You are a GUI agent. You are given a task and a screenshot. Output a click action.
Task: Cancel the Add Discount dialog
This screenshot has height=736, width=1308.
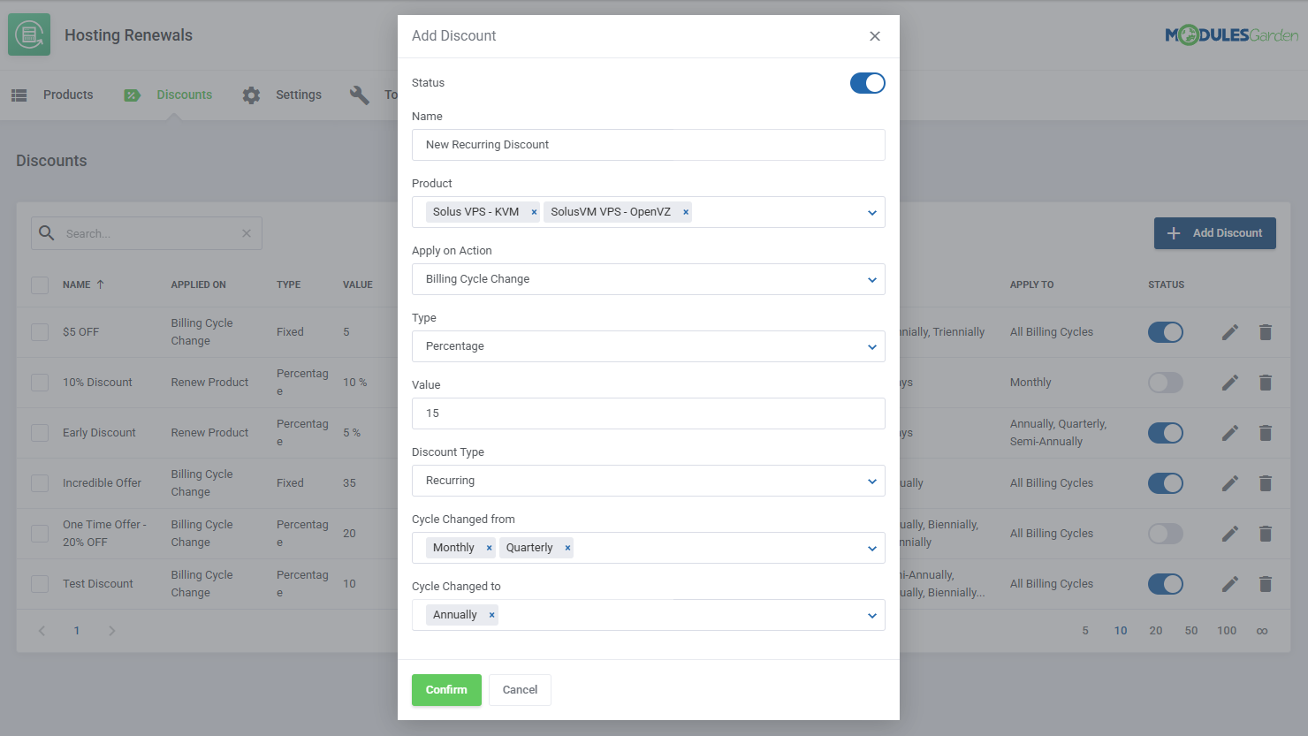coord(520,689)
